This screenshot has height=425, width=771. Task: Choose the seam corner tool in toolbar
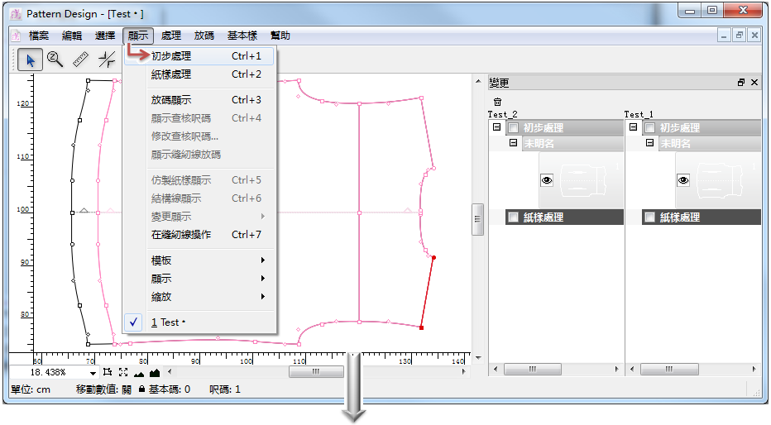[107, 60]
